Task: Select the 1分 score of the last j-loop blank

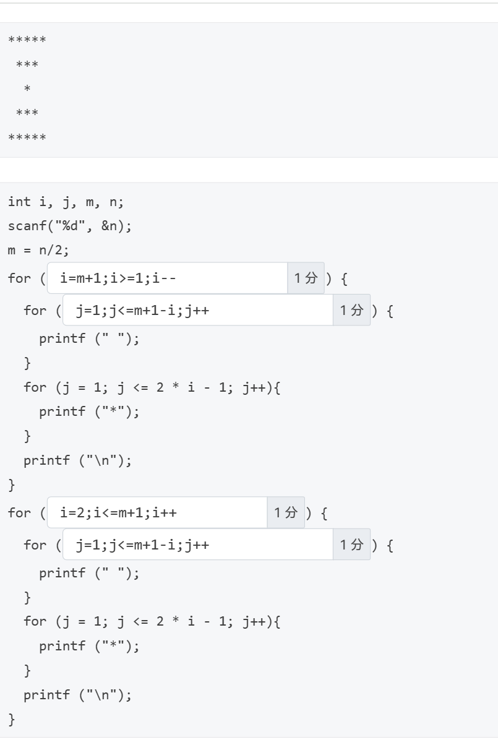Action: [351, 545]
